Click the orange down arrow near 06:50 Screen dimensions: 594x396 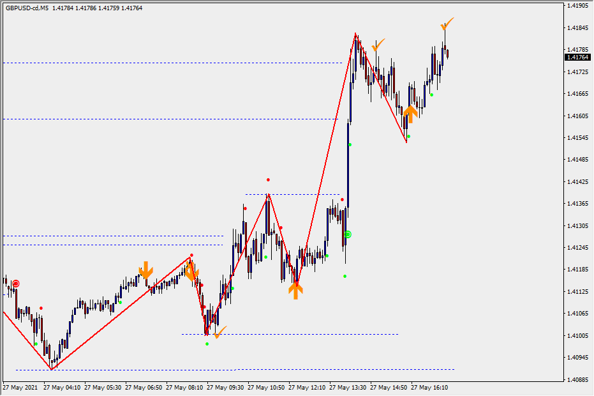point(146,270)
